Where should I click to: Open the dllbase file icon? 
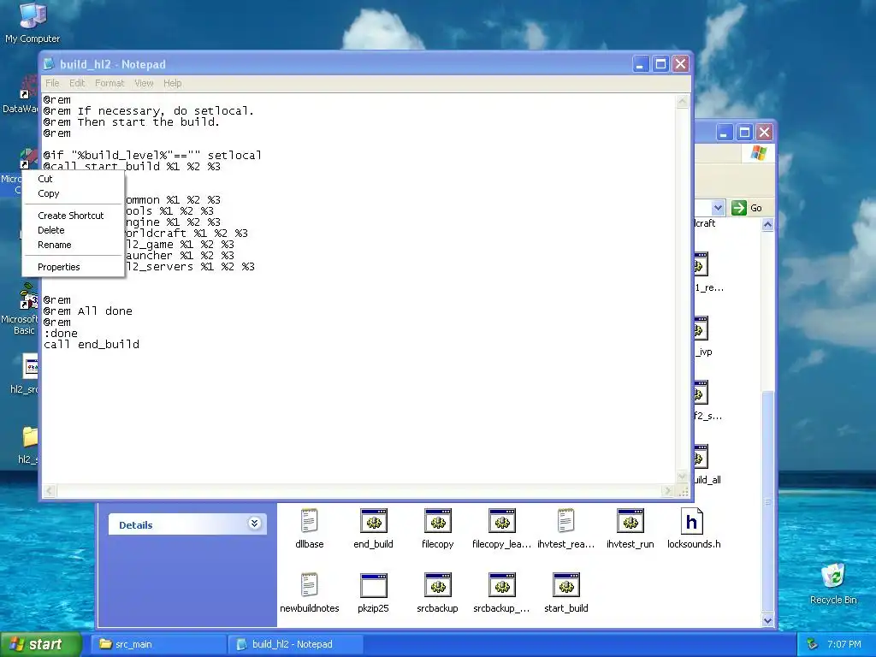309,529
